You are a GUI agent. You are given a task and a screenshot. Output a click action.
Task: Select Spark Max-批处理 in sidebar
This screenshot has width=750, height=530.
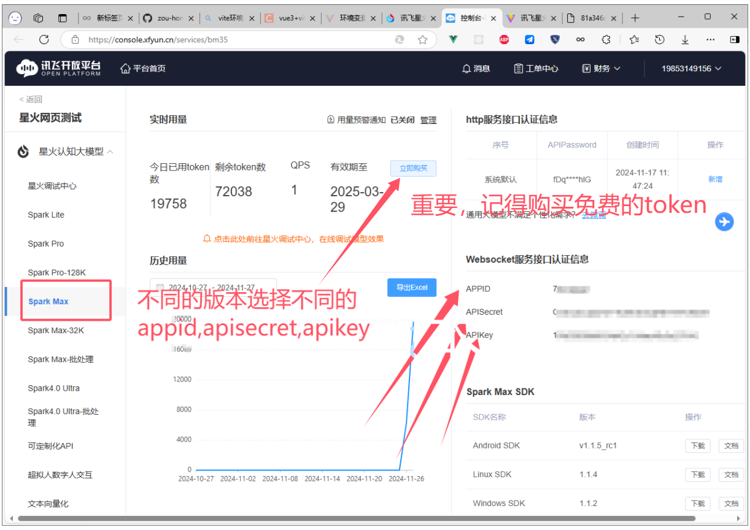[61, 359]
